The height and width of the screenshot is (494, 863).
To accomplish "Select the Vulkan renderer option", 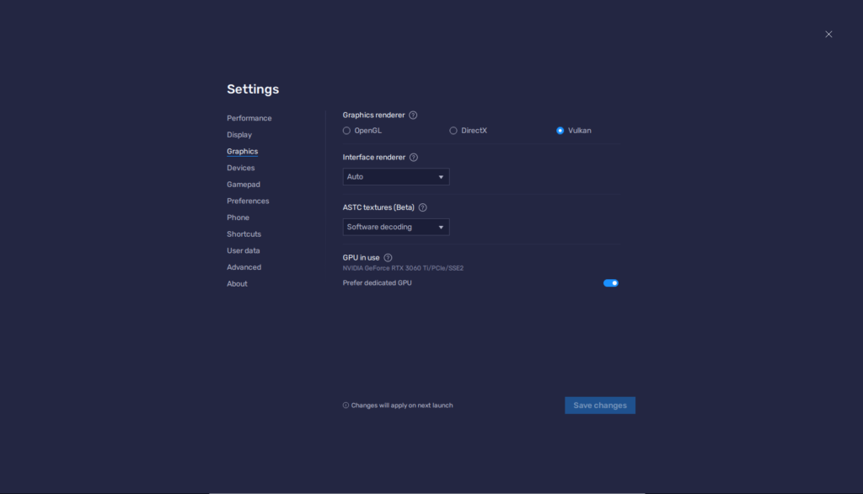I will [x=560, y=131].
